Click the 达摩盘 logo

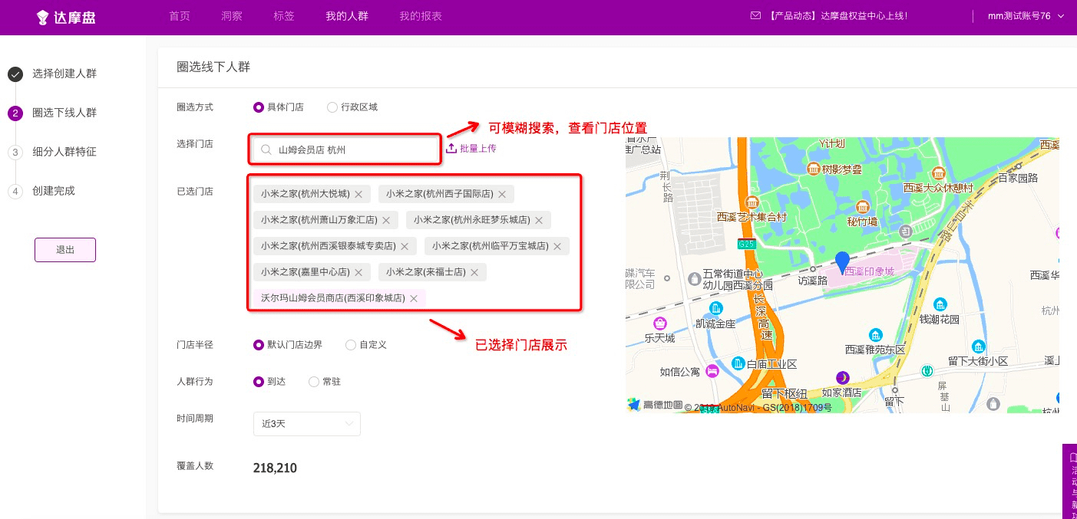[66, 17]
